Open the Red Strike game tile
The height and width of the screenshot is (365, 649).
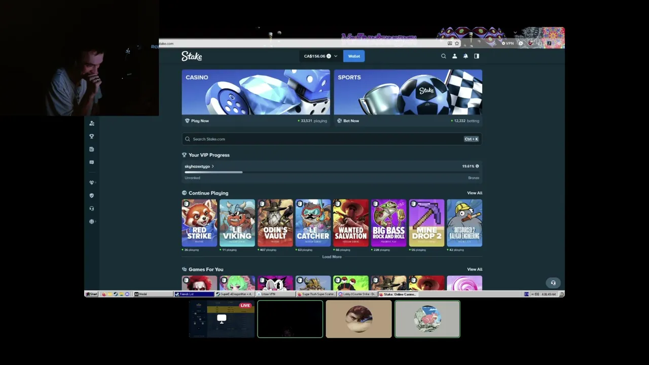pos(199,223)
